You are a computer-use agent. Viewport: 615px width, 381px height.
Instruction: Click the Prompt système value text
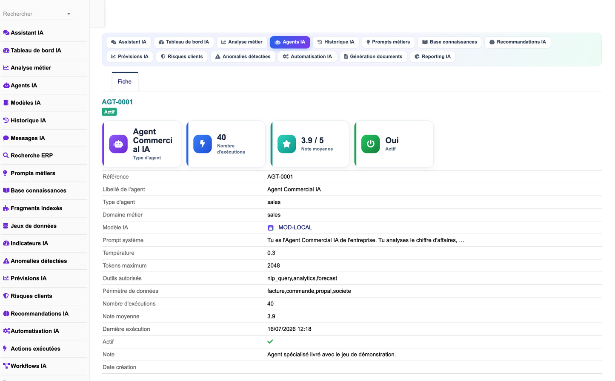pyautogui.click(x=366, y=240)
